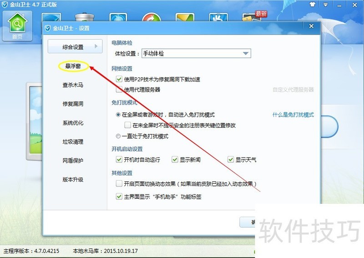This screenshot has width=364, height=258.
Task: Open the 首页 home icon in main window
Action: (x=17, y=26)
